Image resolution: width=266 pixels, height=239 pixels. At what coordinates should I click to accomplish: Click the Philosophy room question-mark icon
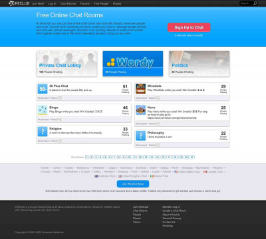140,135
